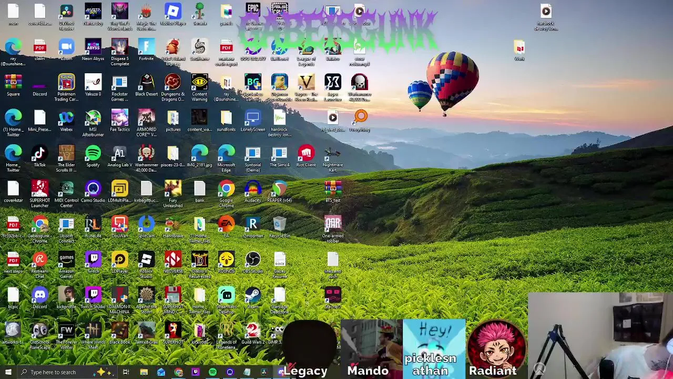The image size is (673, 379).
Task: Select the BTS_test archive file
Action: point(333,191)
